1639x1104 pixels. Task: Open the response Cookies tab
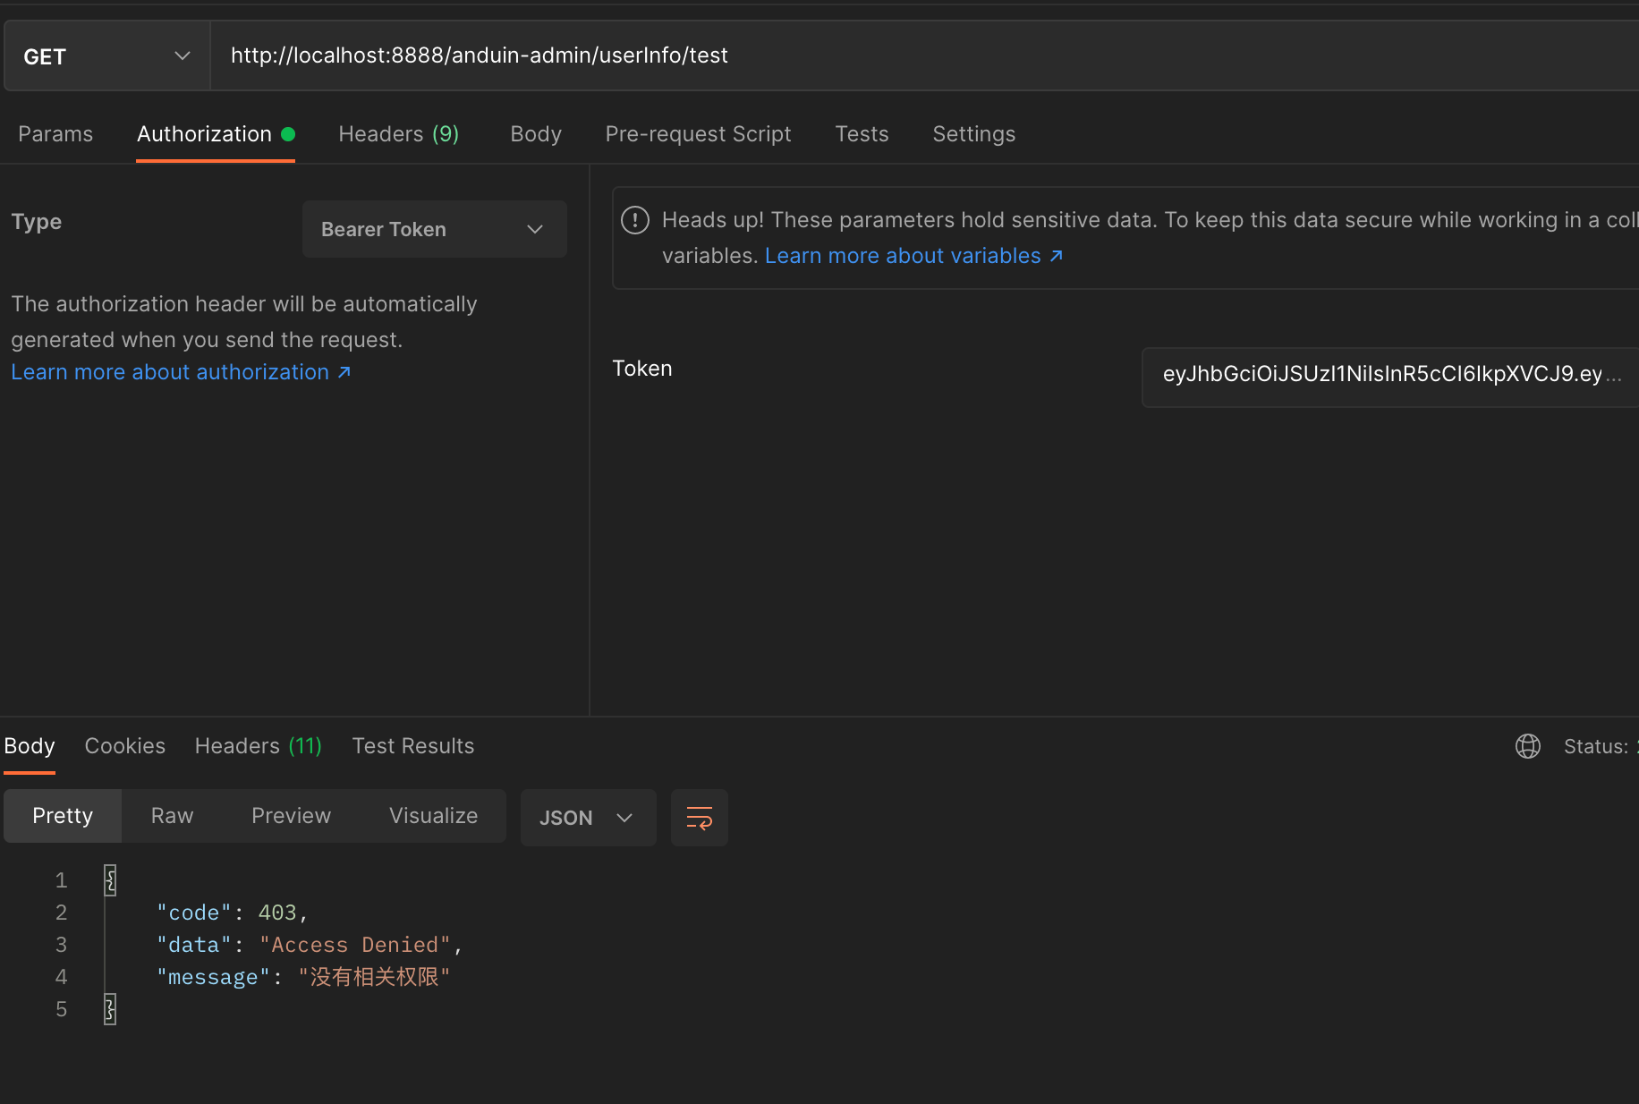125,746
